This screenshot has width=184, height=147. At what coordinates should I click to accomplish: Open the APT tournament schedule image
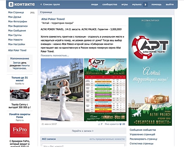click(x=105, y=90)
